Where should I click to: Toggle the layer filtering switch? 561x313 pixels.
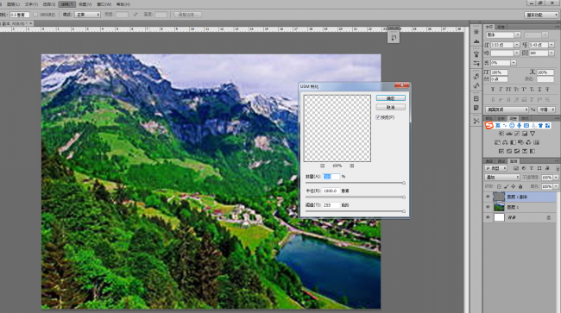pos(558,168)
